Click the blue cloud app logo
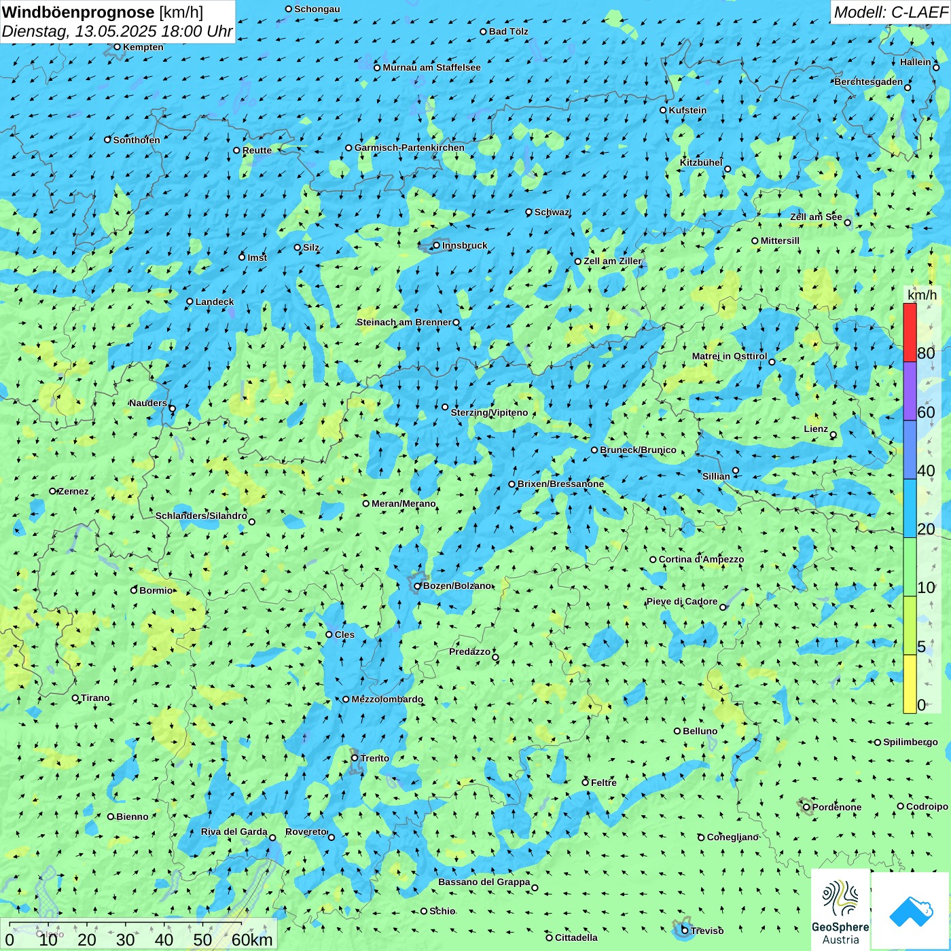The width and height of the screenshot is (951, 951). tap(910, 911)
